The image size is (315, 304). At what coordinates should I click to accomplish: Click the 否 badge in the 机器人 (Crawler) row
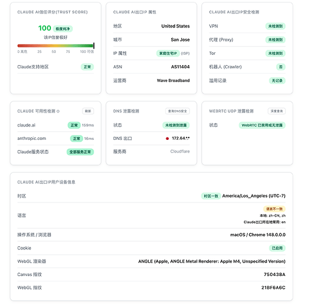click(x=280, y=67)
